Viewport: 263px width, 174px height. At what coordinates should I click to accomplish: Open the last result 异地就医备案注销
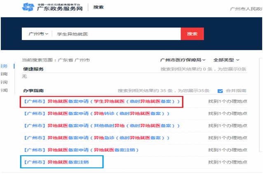click(x=62, y=162)
